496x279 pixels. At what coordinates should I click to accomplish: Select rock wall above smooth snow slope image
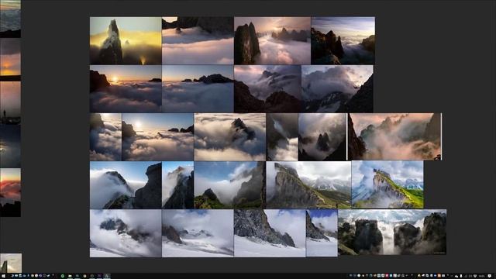pyautogui.click(x=270, y=233)
